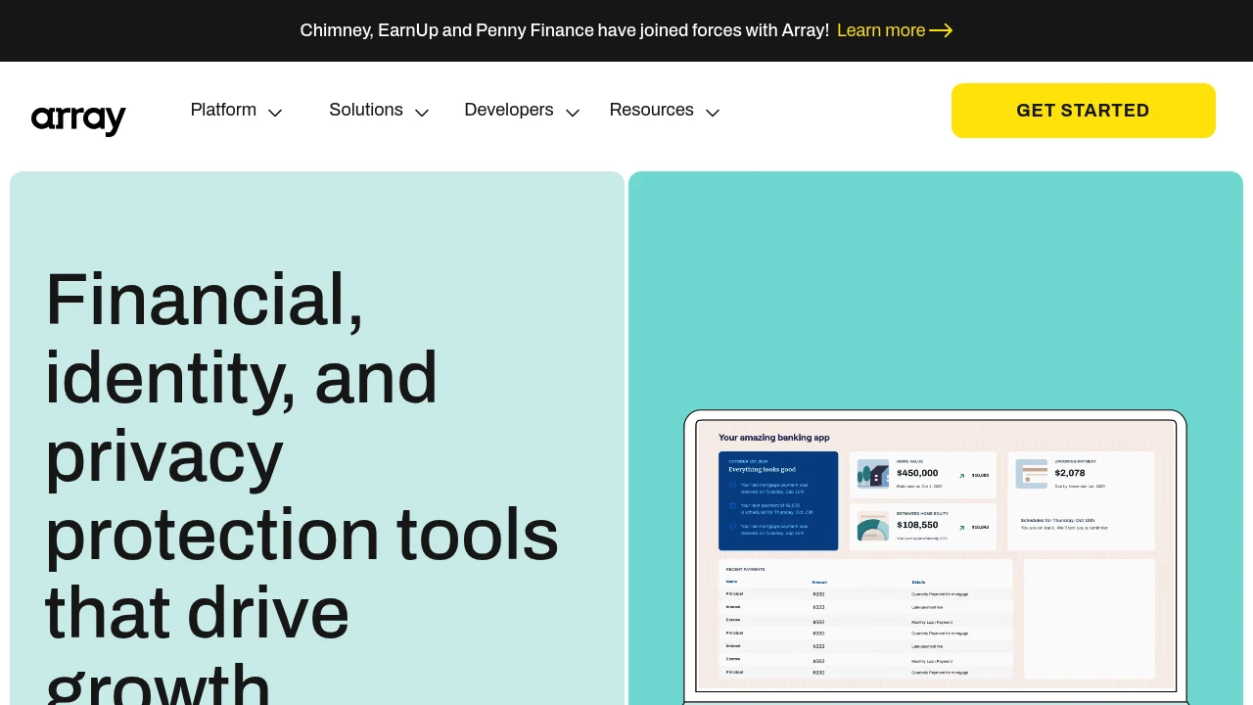The width and height of the screenshot is (1253, 705).
Task: Click the 'Your amazing banking app' heading
Action: 774,438
